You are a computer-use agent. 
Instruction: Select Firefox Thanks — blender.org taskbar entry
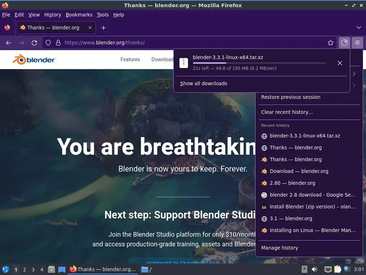(103, 269)
